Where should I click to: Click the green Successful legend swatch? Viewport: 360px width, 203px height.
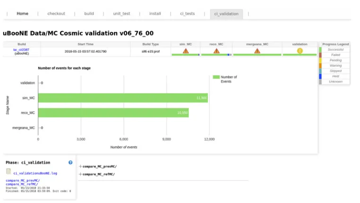pos(320,50)
